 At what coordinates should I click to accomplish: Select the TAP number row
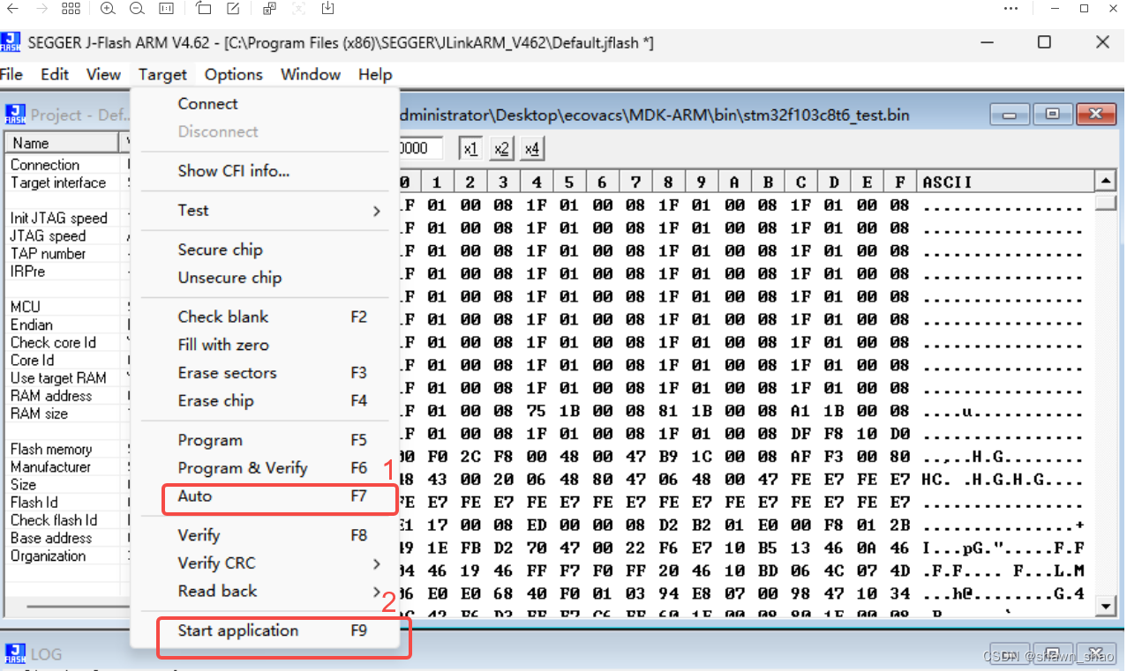point(67,253)
